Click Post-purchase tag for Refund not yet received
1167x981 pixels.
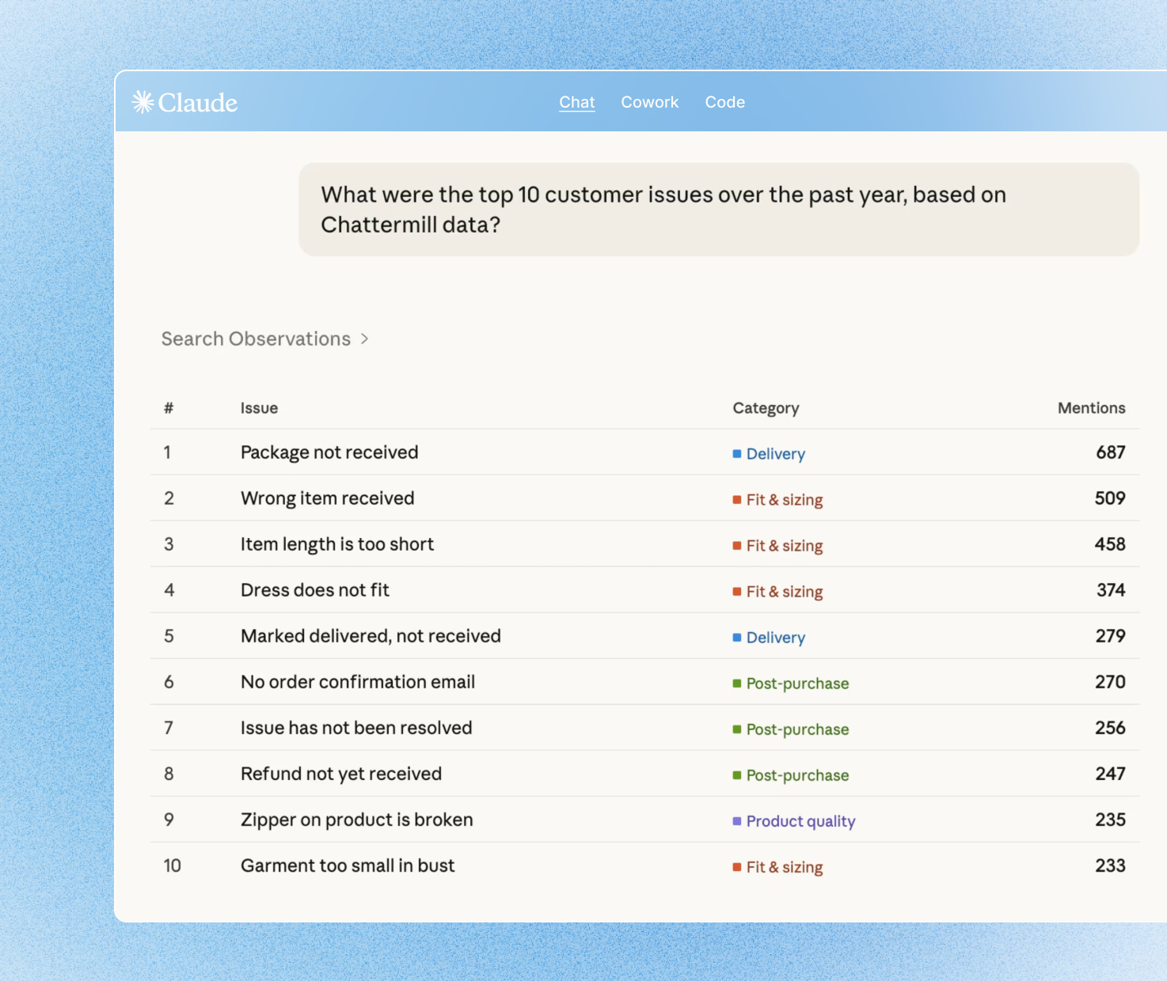791,775
